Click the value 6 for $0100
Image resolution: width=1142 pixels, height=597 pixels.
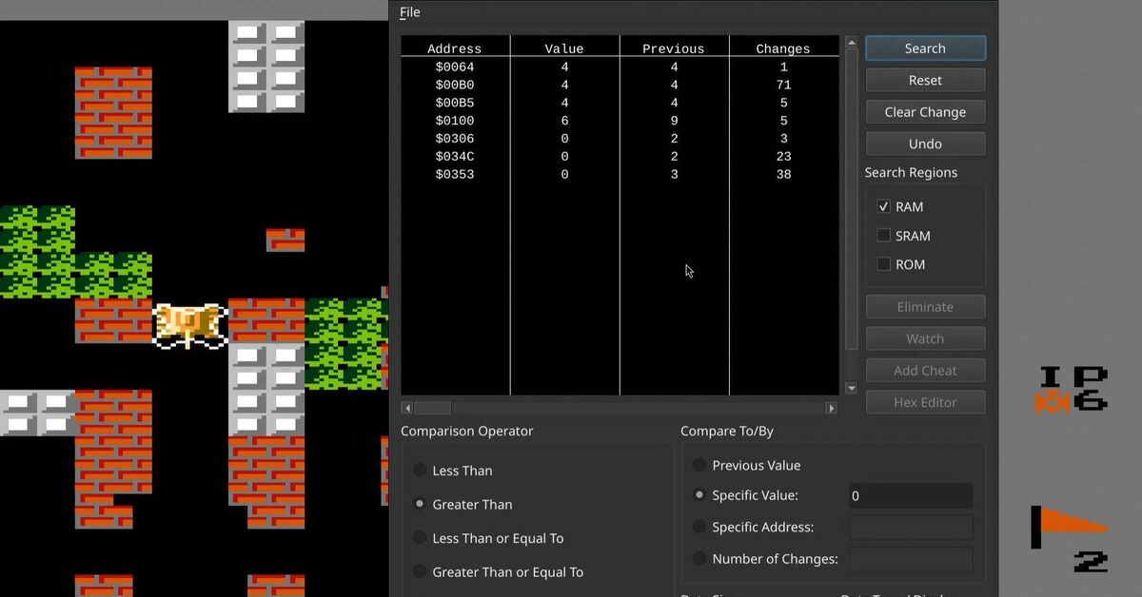tap(564, 121)
